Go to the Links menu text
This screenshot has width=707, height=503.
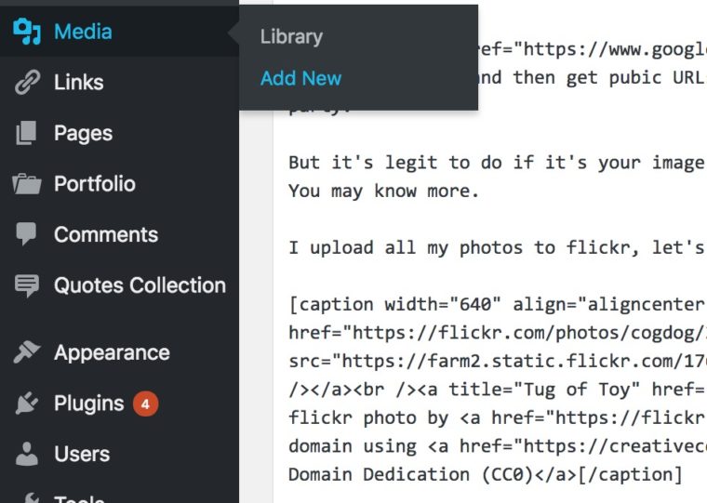79,83
